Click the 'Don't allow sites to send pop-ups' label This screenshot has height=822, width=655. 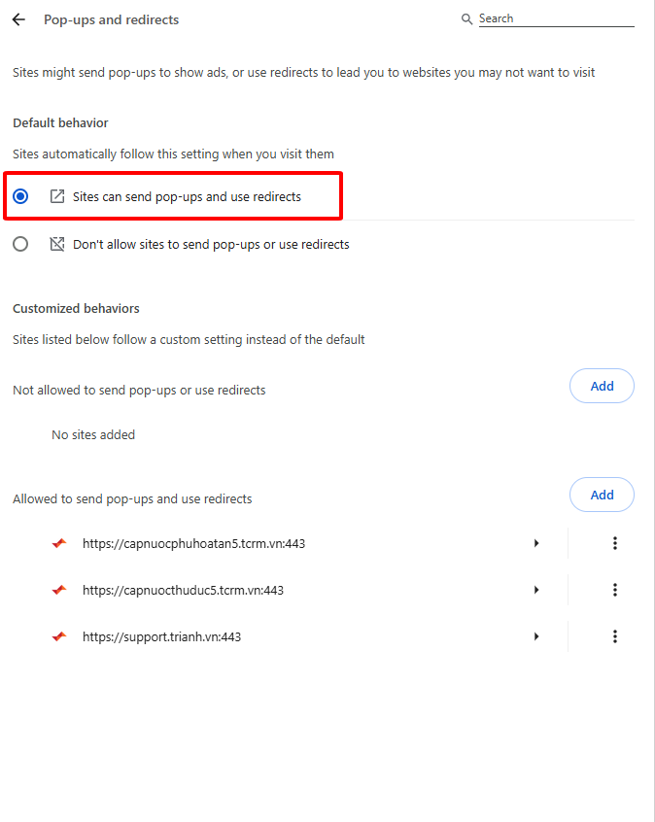[x=211, y=244]
